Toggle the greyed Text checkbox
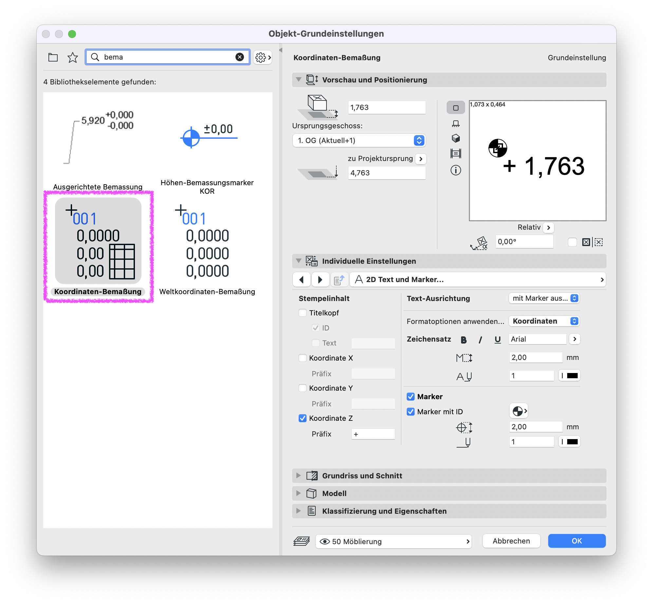Screen dimensions: 653x604 click(316, 343)
